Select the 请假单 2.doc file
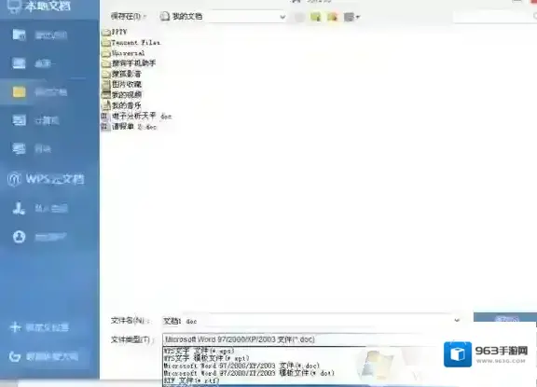The width and height of the screenshot is (537, 387). (x=129, y=127)
